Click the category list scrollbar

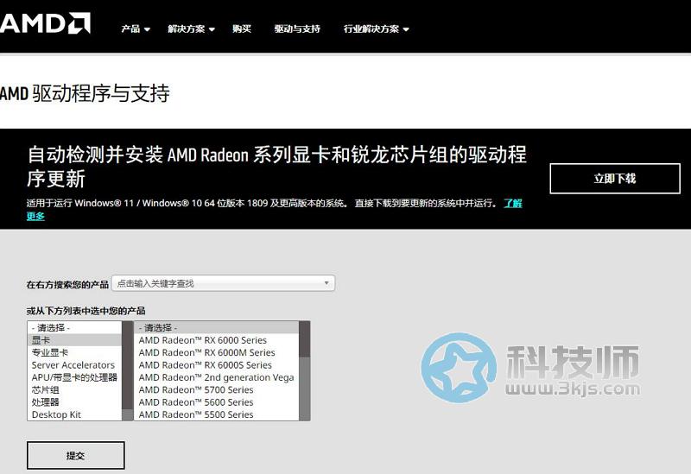click(127, 371)
